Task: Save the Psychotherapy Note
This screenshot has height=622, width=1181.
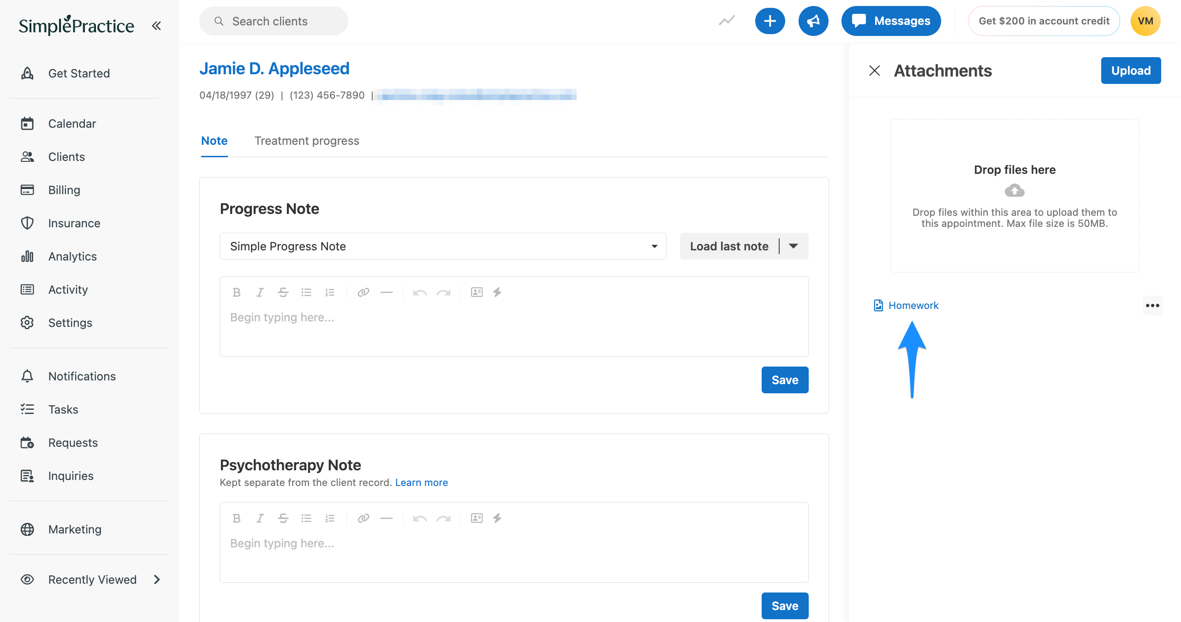Action: pos(785,606)
